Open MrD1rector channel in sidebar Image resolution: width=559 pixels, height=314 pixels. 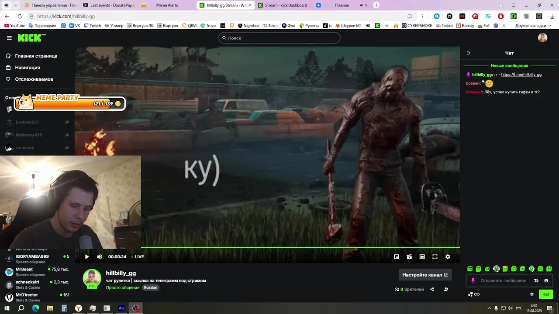[37, 297]
